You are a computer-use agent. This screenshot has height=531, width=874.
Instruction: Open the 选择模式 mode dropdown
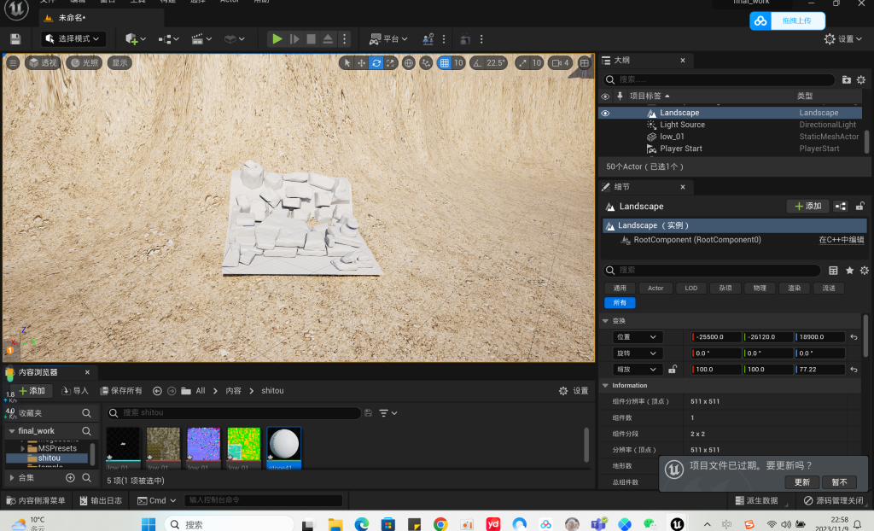(74, 39)
